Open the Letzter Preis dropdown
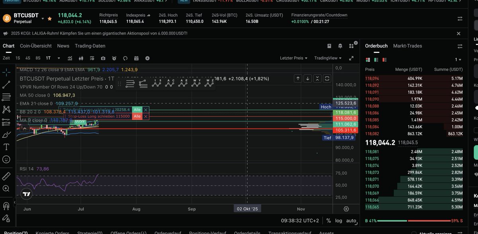 (x=293, y=58)
